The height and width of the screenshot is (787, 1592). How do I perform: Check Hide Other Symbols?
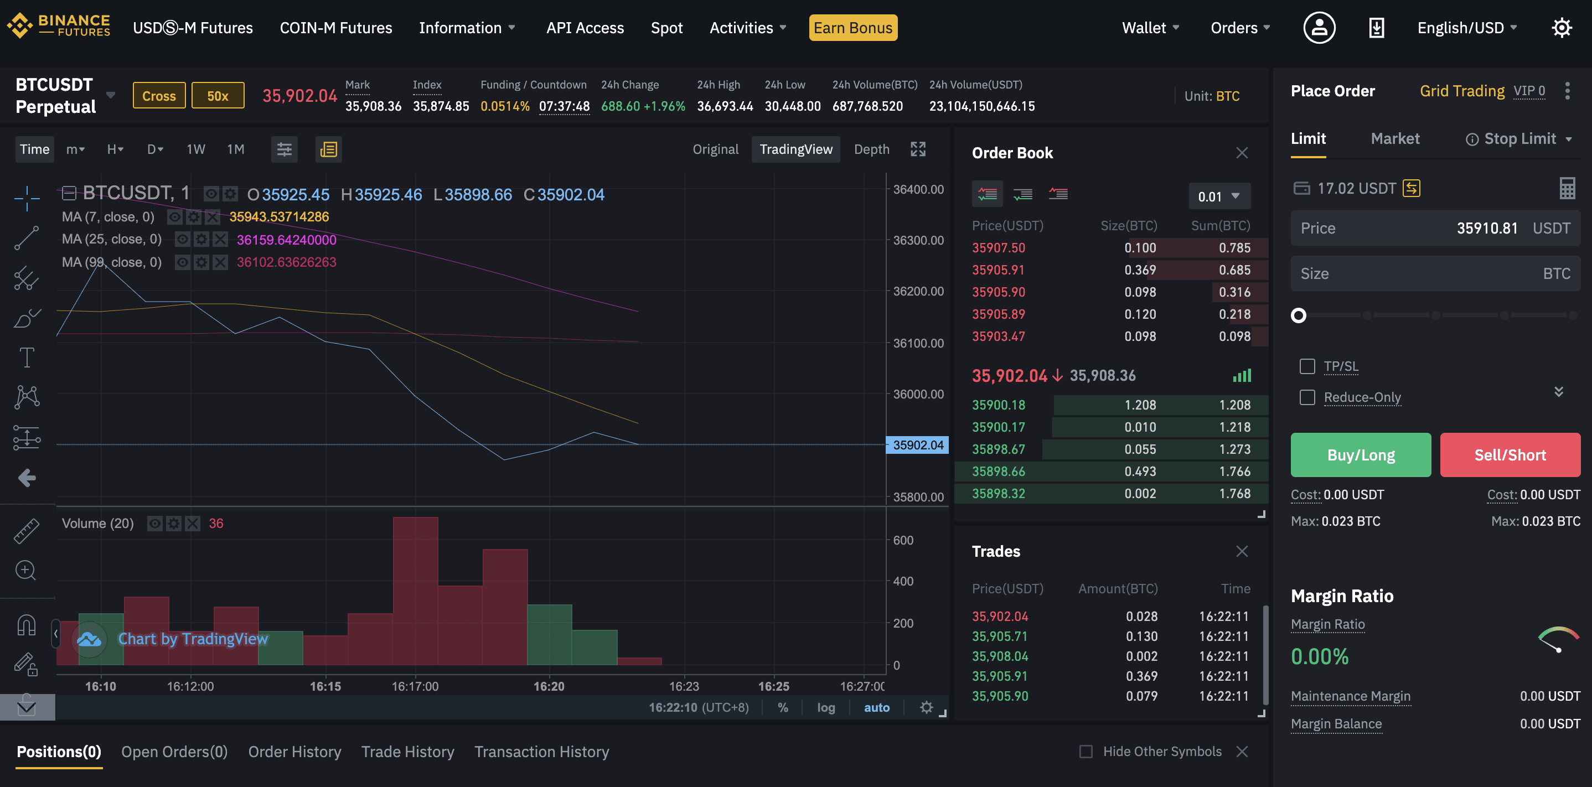point(1086,752)
